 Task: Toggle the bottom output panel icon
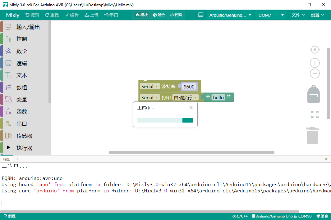201,15
